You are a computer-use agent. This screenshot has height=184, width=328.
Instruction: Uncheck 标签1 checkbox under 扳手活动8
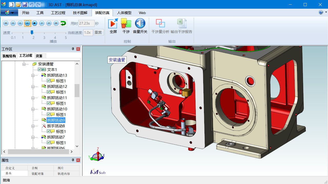[48, 131]
